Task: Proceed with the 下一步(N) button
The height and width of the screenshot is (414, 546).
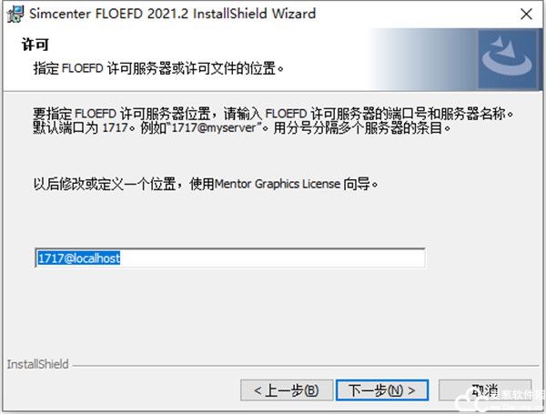Action: [382, 390]
